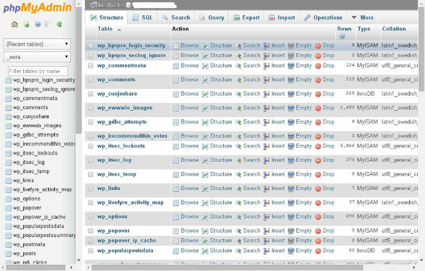Click the main panel vertical scrollbar
425x271 pixels.
(x=422, y=49)
